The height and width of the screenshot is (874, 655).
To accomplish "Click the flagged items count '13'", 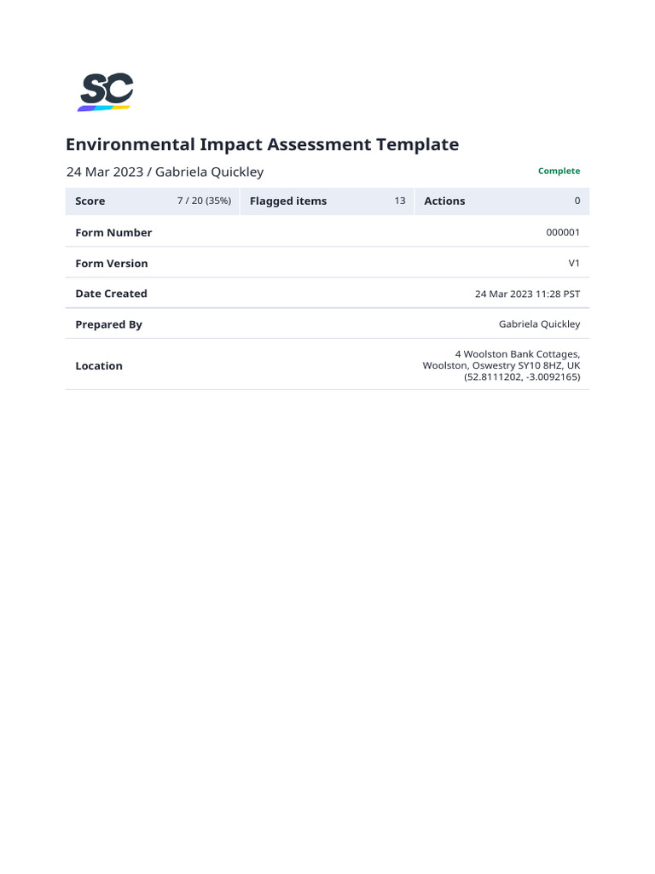I will tap(400, 201).
